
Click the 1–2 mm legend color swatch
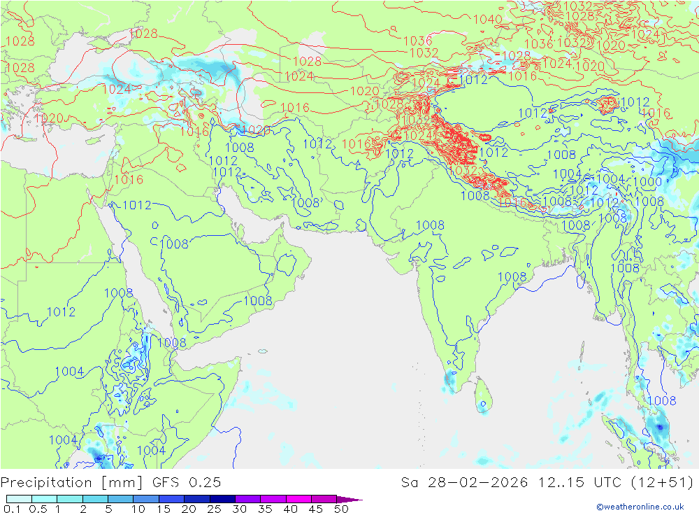69,499
